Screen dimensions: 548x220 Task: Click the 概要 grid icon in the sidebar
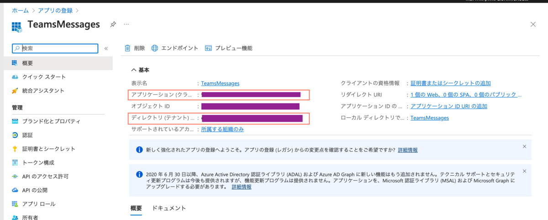coord(15,63)
